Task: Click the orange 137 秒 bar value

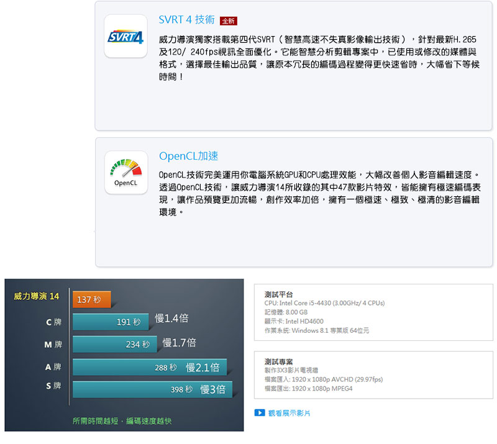Action: click(89, 299)
